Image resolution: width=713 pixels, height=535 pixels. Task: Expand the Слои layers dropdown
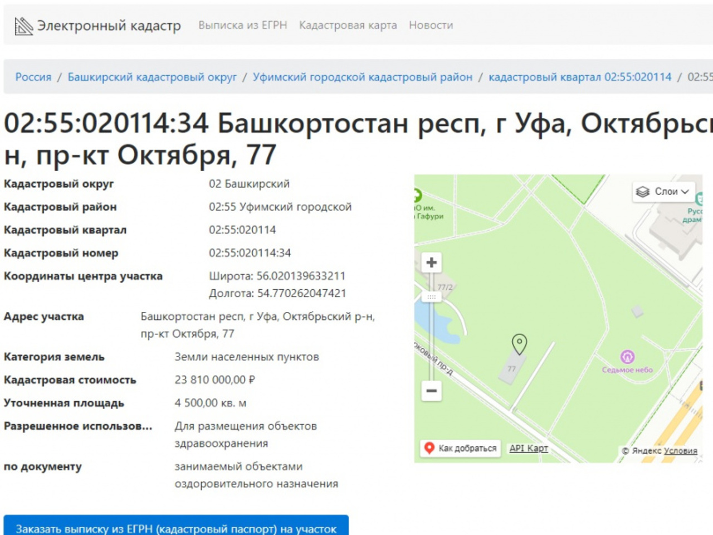click(x=663, y=192)
